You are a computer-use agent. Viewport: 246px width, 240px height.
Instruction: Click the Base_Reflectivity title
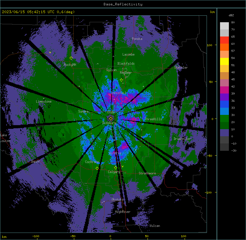[x=123, y=4]
